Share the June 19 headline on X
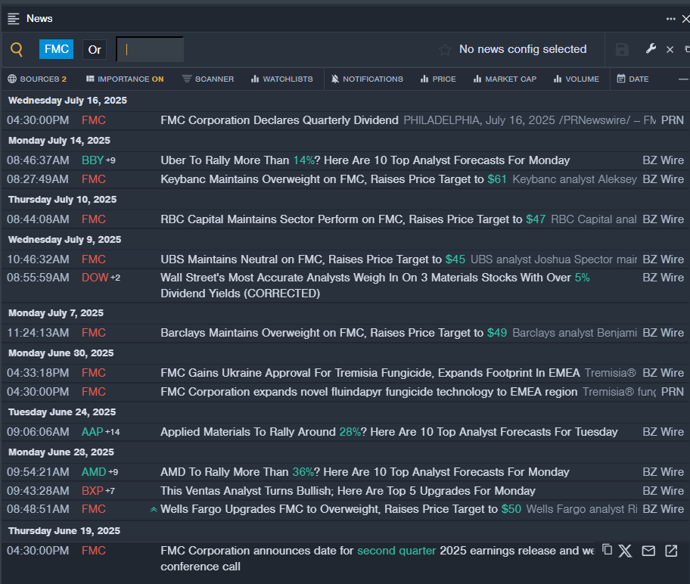 625,551
